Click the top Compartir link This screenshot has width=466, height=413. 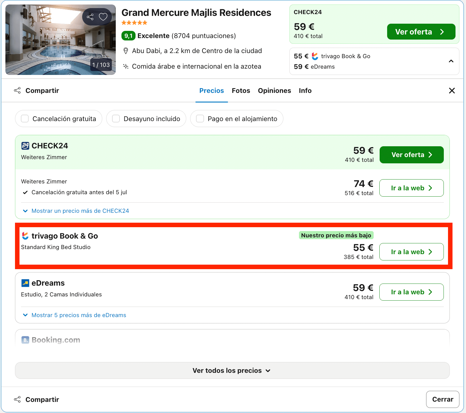tap(42, 91)
